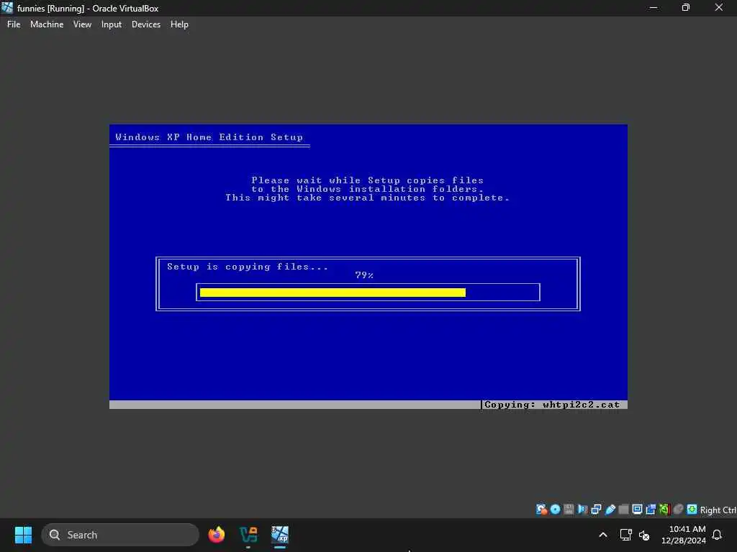The height and width of the screenshot is (552, 737).
Task: Launch Firefox from the taskbar
Action: pyautogui.click(x=216, y=535)
